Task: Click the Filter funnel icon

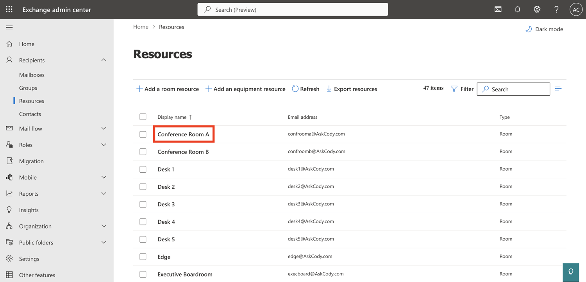Action: [x=454, y=89]
